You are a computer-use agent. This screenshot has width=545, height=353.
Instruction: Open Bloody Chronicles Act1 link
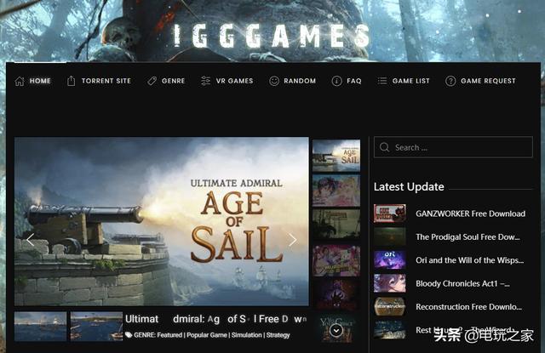[x=462, y=283]
